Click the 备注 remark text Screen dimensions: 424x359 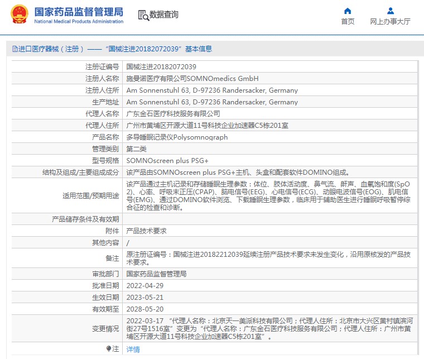point(268,258)
